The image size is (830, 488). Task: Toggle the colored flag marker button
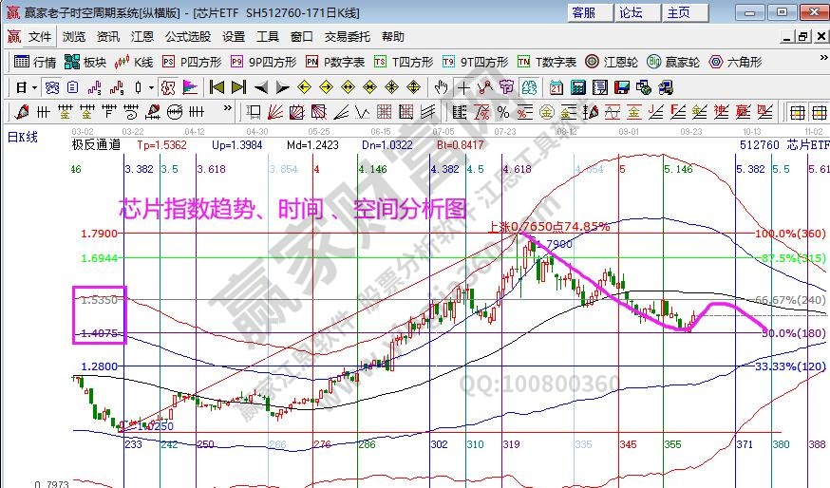pos(190,87)
